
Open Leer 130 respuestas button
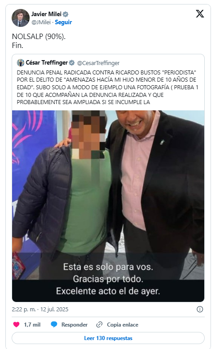(108, 338)
